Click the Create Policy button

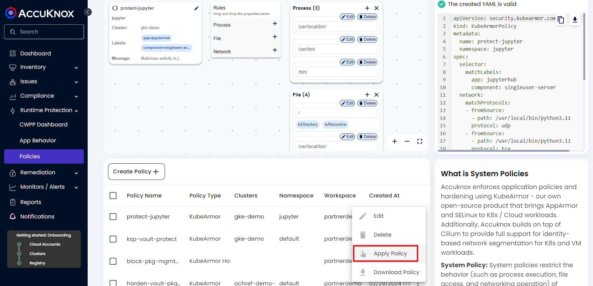click(136, 171)
